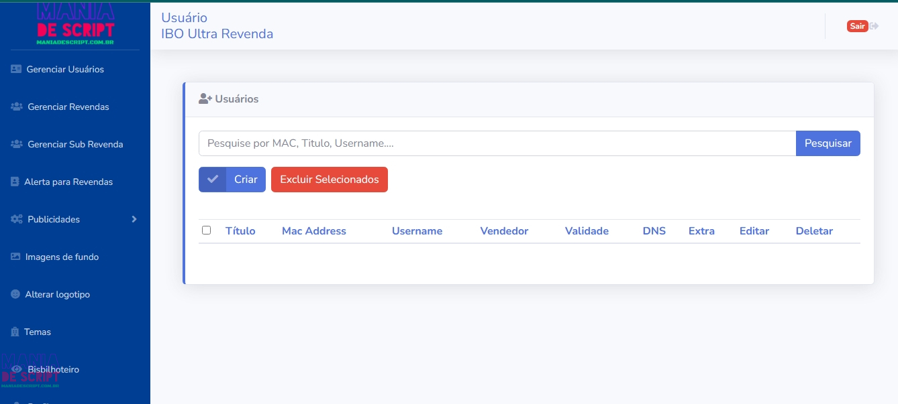
Task: Click the Título column header
Action: (x=240, y=231)
